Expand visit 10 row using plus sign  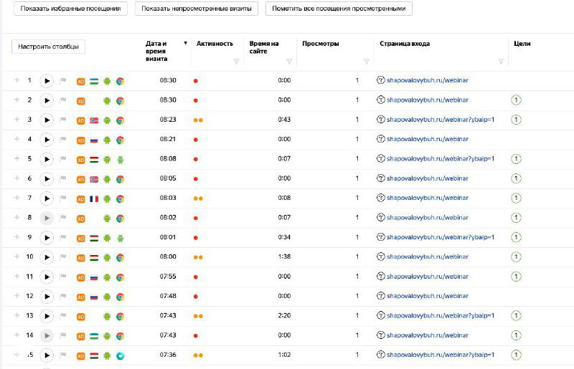(x=17, y=257)
